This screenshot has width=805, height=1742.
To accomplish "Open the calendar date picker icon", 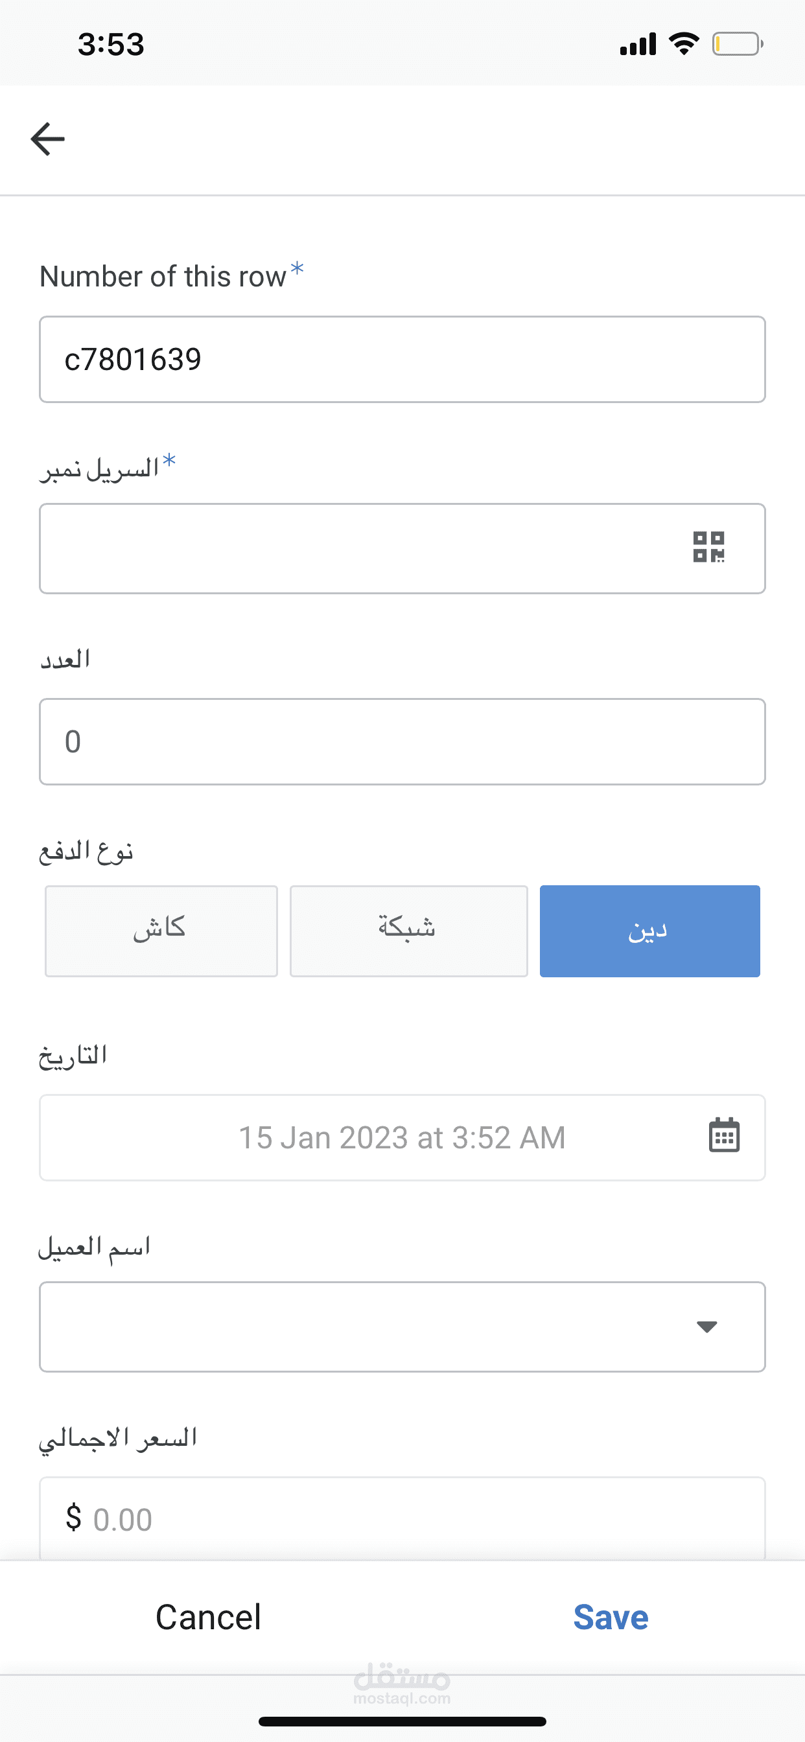I will point(723,1135).
